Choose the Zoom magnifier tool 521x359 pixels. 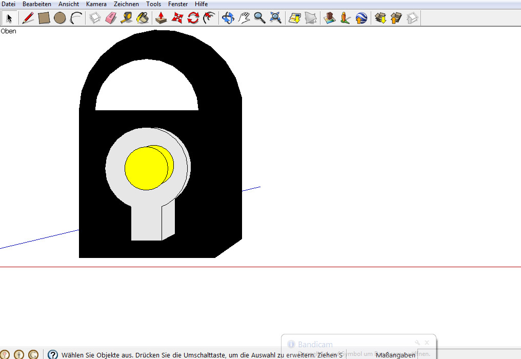[260, 18]
